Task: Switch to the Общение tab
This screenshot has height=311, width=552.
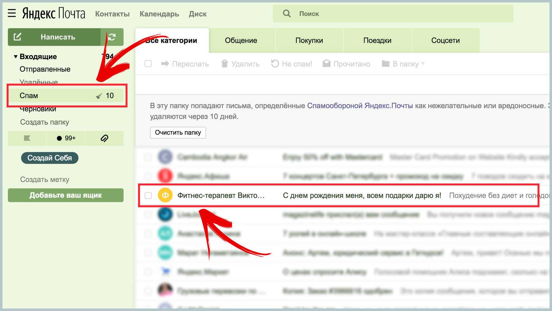Action: point(241,40)
